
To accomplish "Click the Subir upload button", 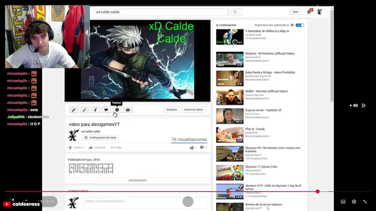I will click(296, 12).
